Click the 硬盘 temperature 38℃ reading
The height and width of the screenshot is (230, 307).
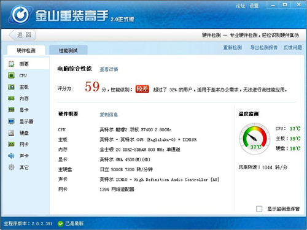coord(295,148)
